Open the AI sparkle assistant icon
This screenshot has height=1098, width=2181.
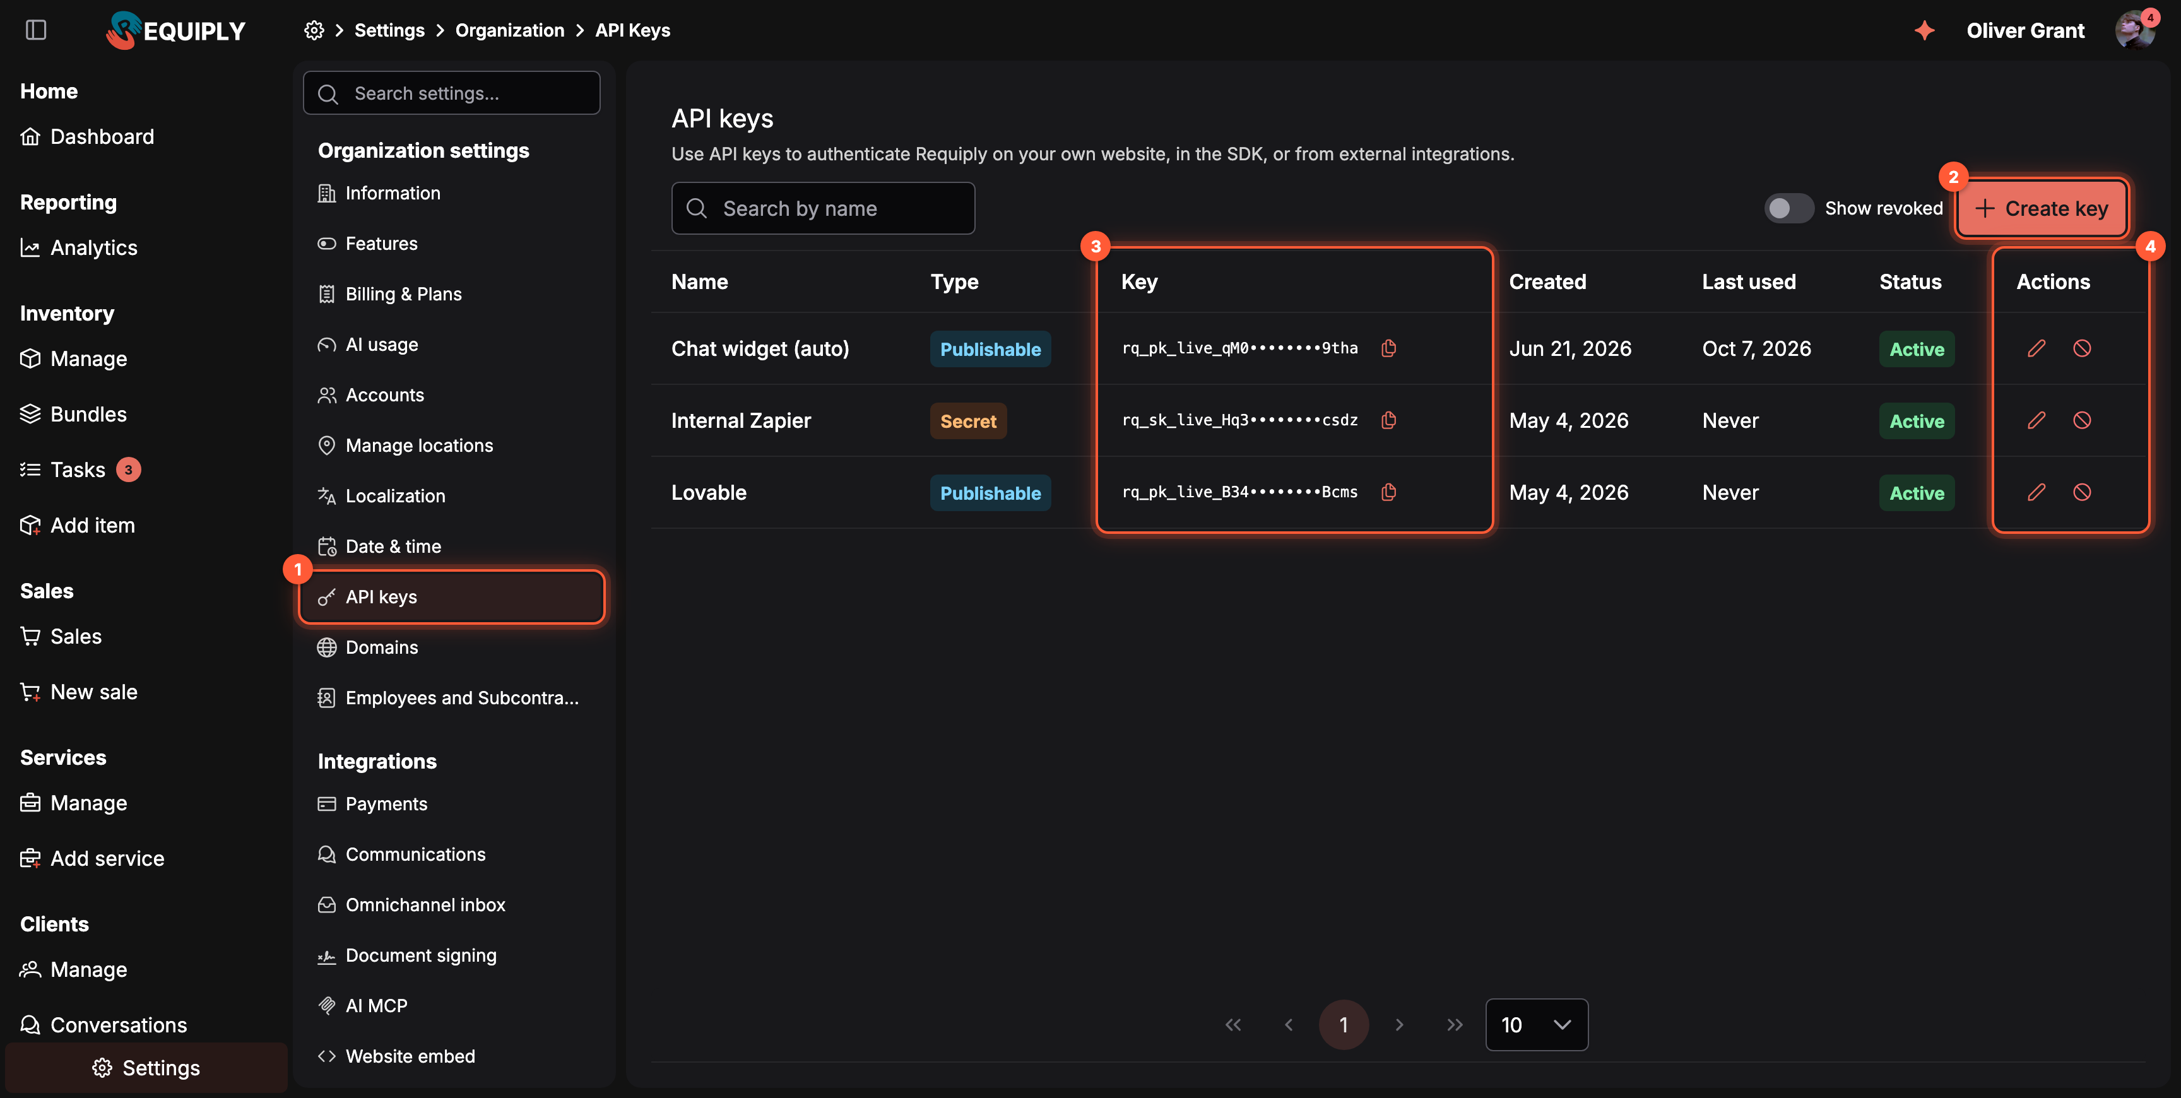[1924, 30]
